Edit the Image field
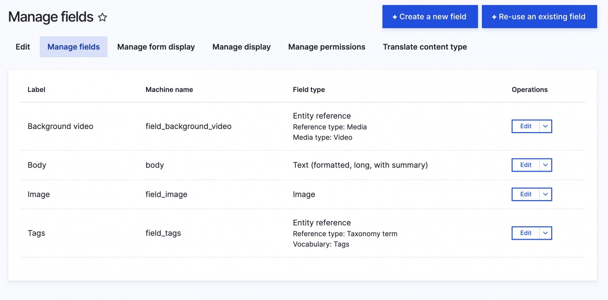 pyautogui.click(x=526, y=194)
